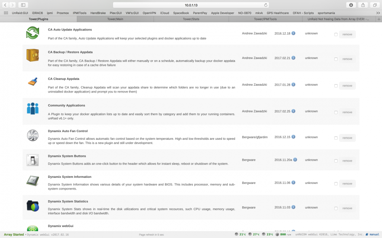The image size is (382, 238).
Task: Open version info icon next to 2016.11.20a
Action: click(x=295, y=160)
